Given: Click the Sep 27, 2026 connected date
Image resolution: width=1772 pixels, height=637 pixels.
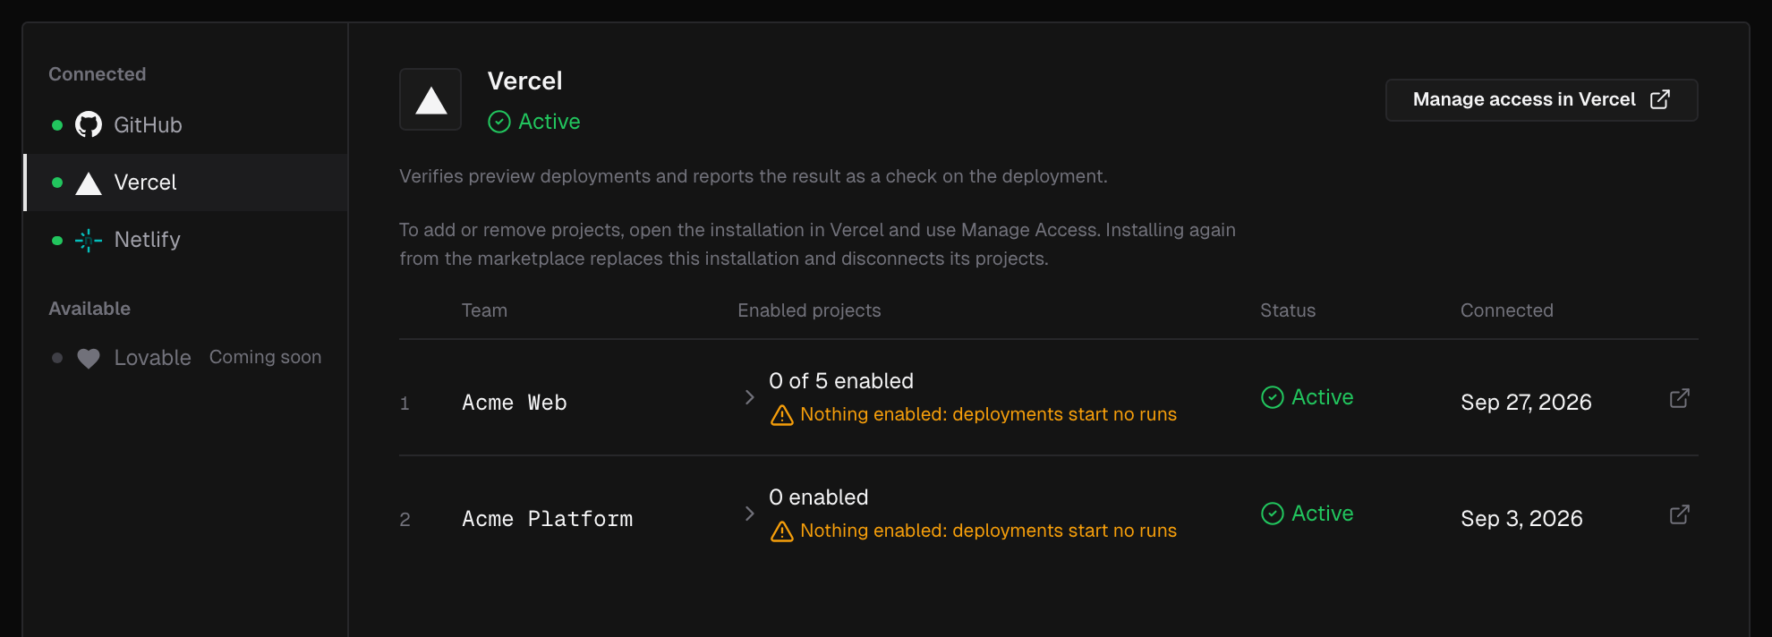Looking at the screenshot, I should [1526, 403].
